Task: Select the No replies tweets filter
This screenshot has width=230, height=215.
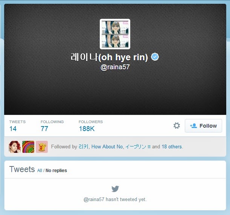Action: pyautogui.click(x=56, y=171)
